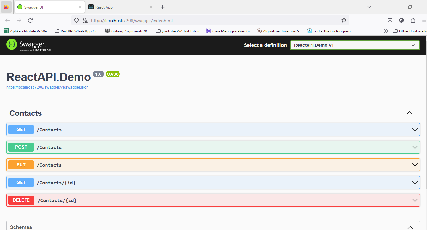The height and width of the screenshot is (230, 427).
Task: Bookmark this page with the star
Action: 344,21
